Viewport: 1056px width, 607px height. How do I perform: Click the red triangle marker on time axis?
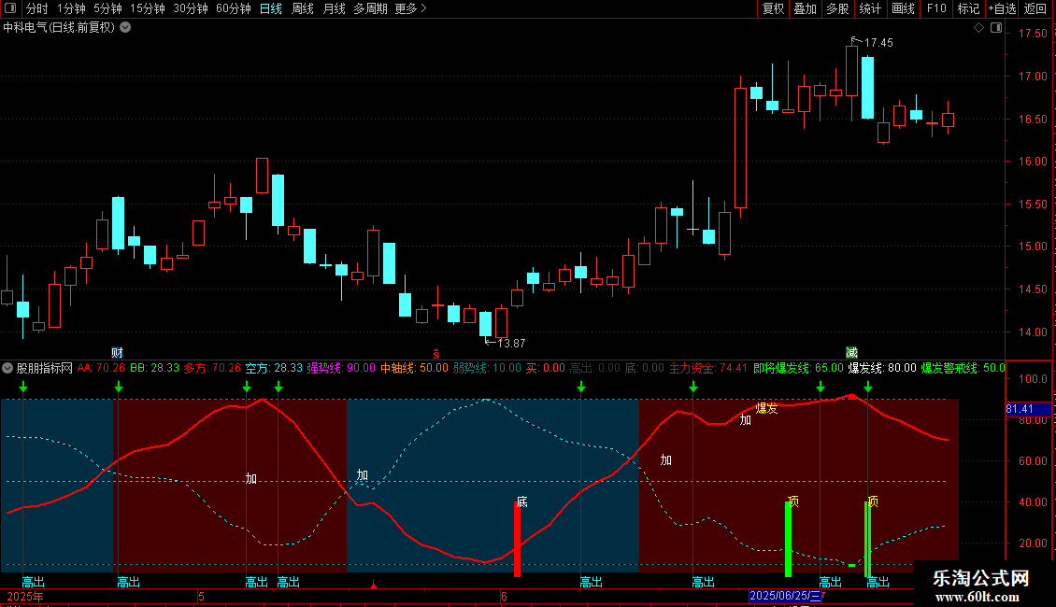tap(374, 586)
